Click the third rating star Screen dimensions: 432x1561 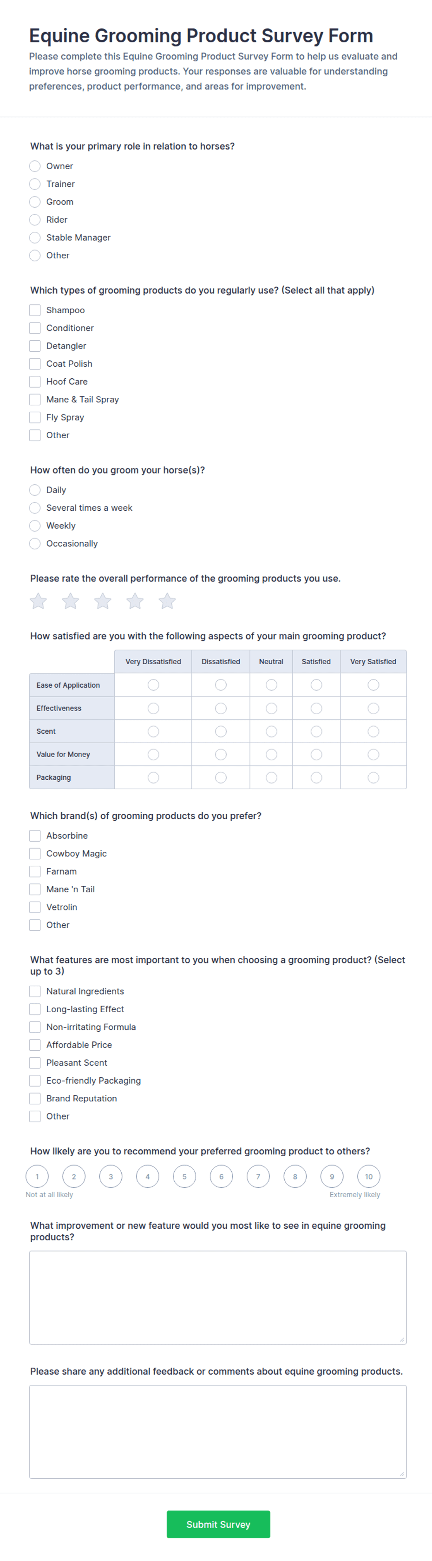(x=102, y=600)
